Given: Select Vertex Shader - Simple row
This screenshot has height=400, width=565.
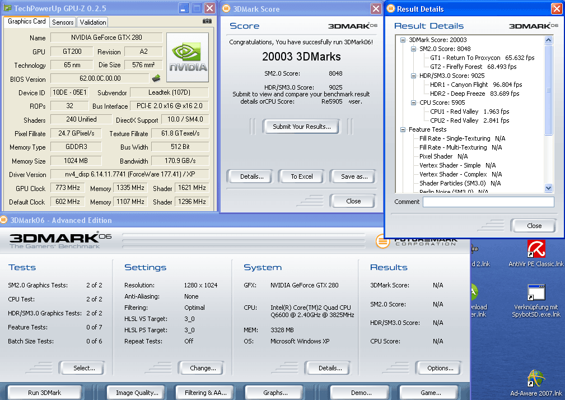Looking at the screenshot, I should [457, 165].
